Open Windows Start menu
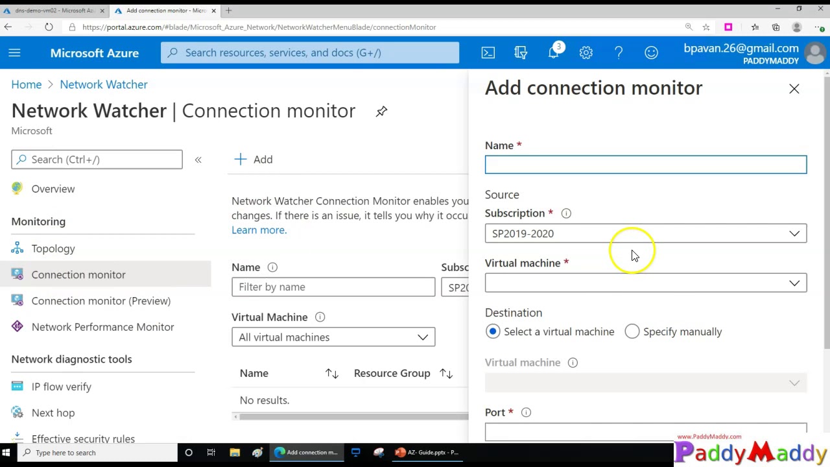 [6, 453]
